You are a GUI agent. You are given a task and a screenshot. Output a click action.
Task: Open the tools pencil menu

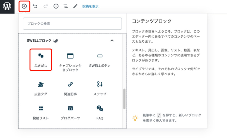(75, 6)
